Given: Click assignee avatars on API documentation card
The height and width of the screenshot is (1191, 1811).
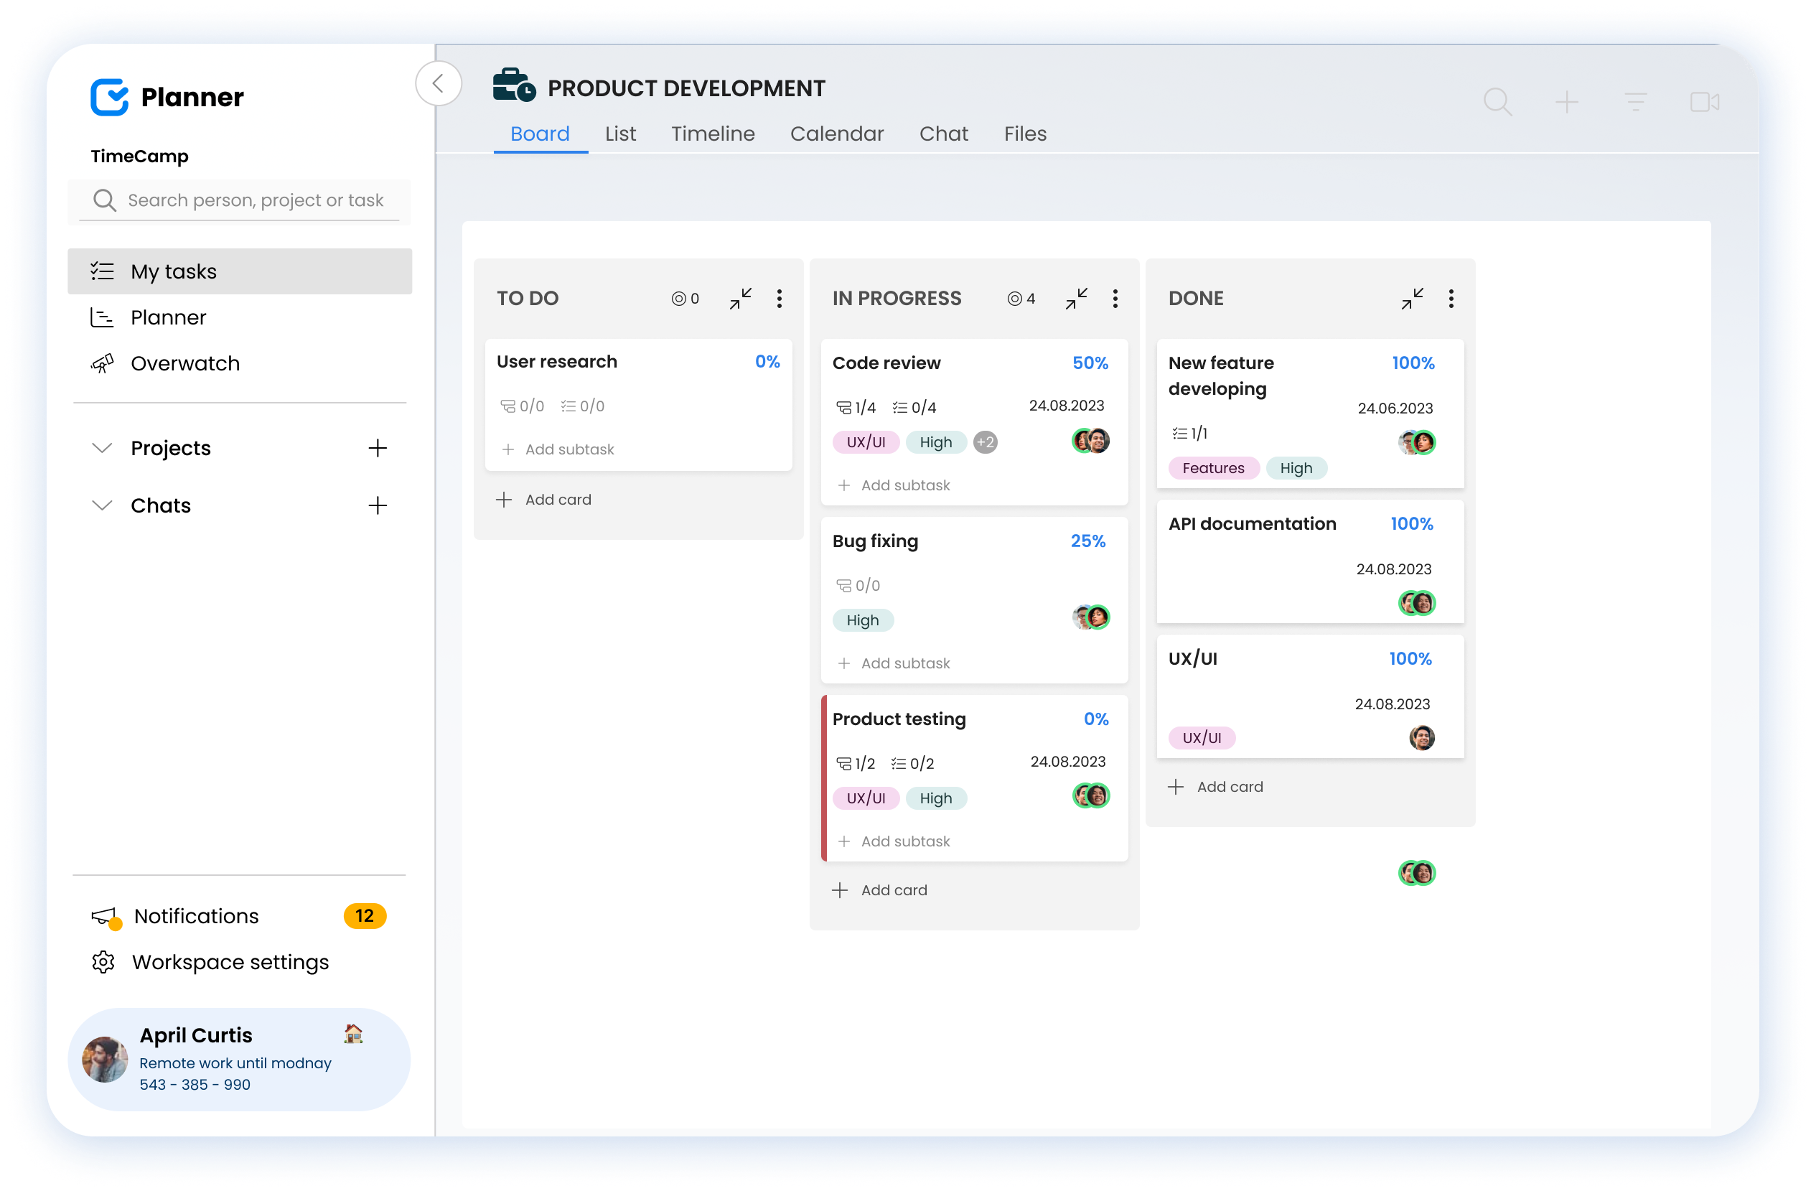Looking at the screenshot, I should [1416, 603].
